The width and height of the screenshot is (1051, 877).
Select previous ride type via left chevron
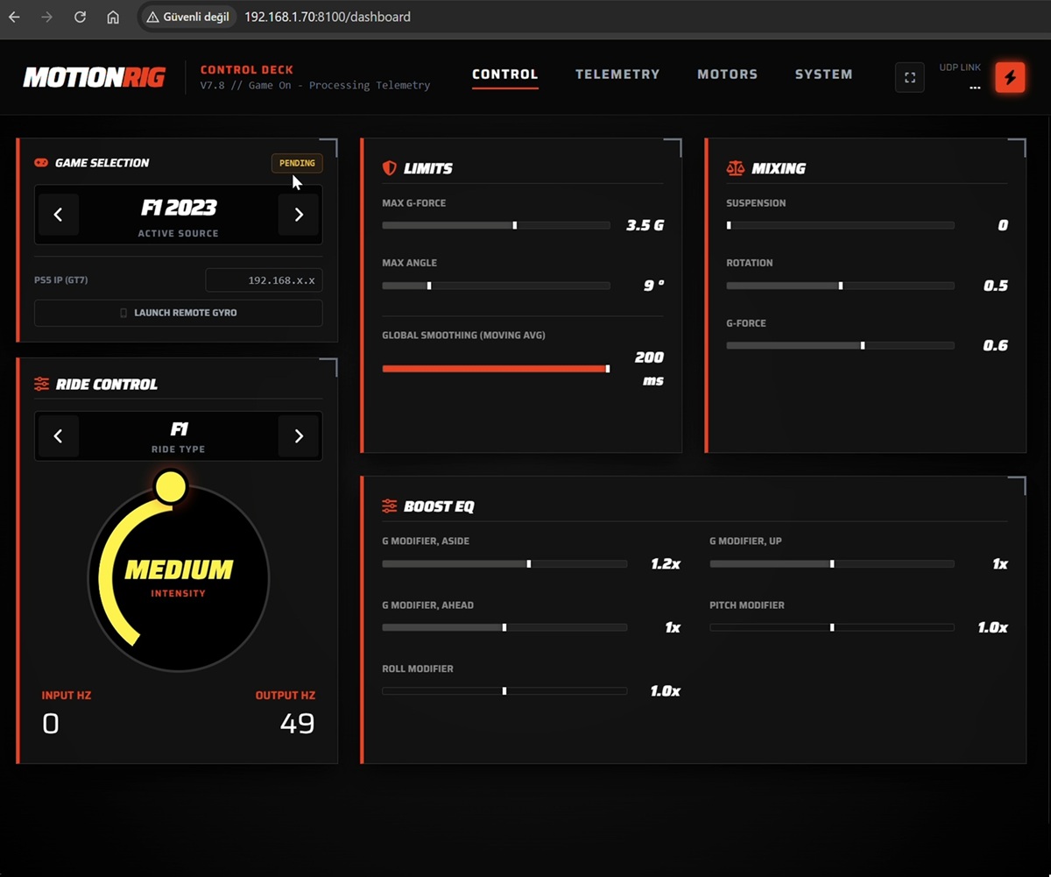(58, 435)
